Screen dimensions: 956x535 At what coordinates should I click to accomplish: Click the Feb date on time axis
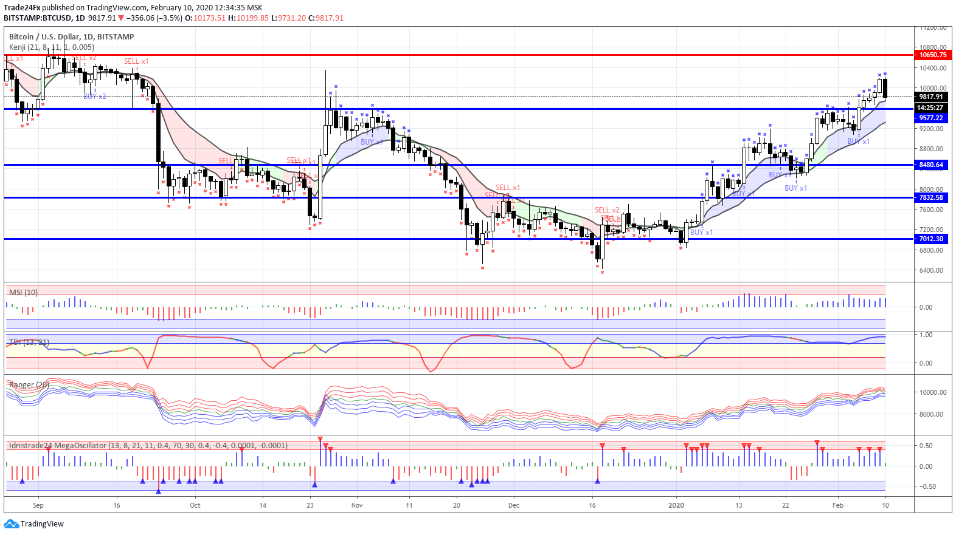pyautogui.click(x=838, y=505)
